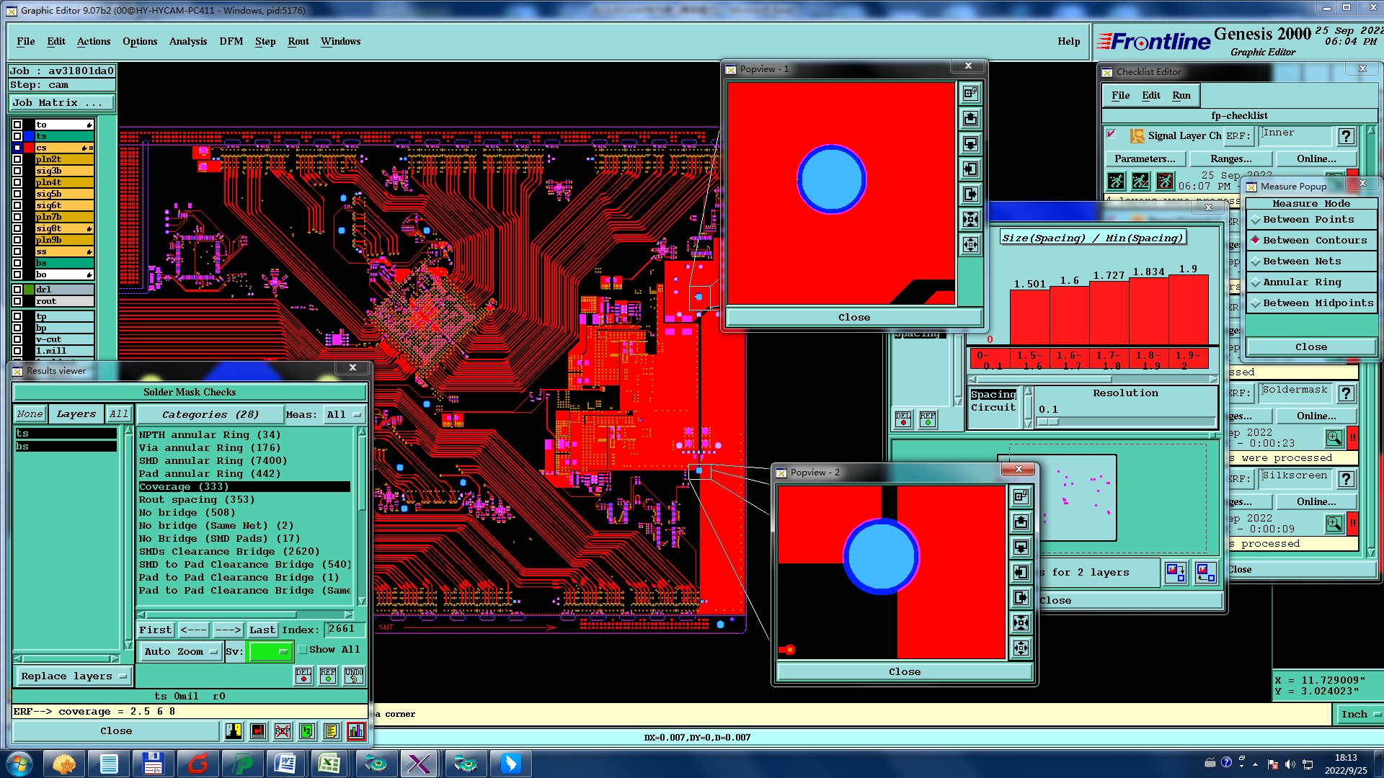Pan left in Popview 1

point(971,169)
